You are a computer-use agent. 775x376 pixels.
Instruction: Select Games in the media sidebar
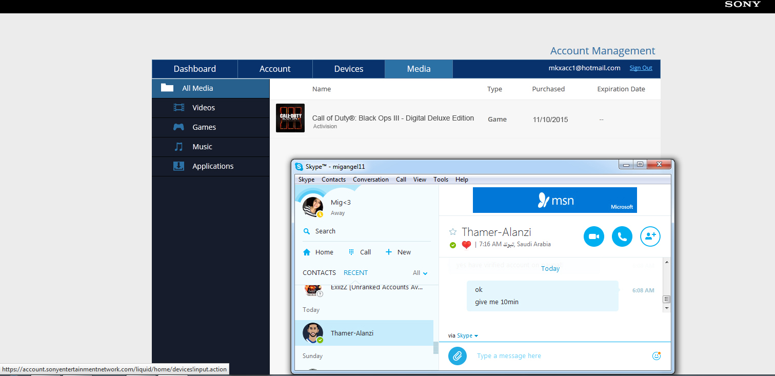tap(210, 127)
